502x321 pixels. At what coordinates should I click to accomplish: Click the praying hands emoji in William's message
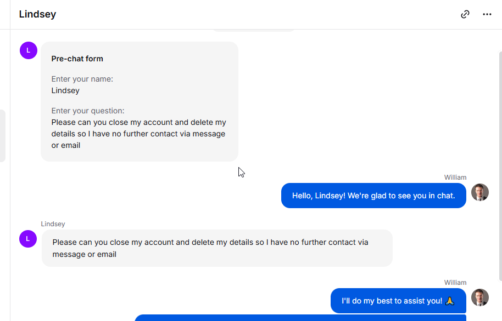[x=449, y=301]
